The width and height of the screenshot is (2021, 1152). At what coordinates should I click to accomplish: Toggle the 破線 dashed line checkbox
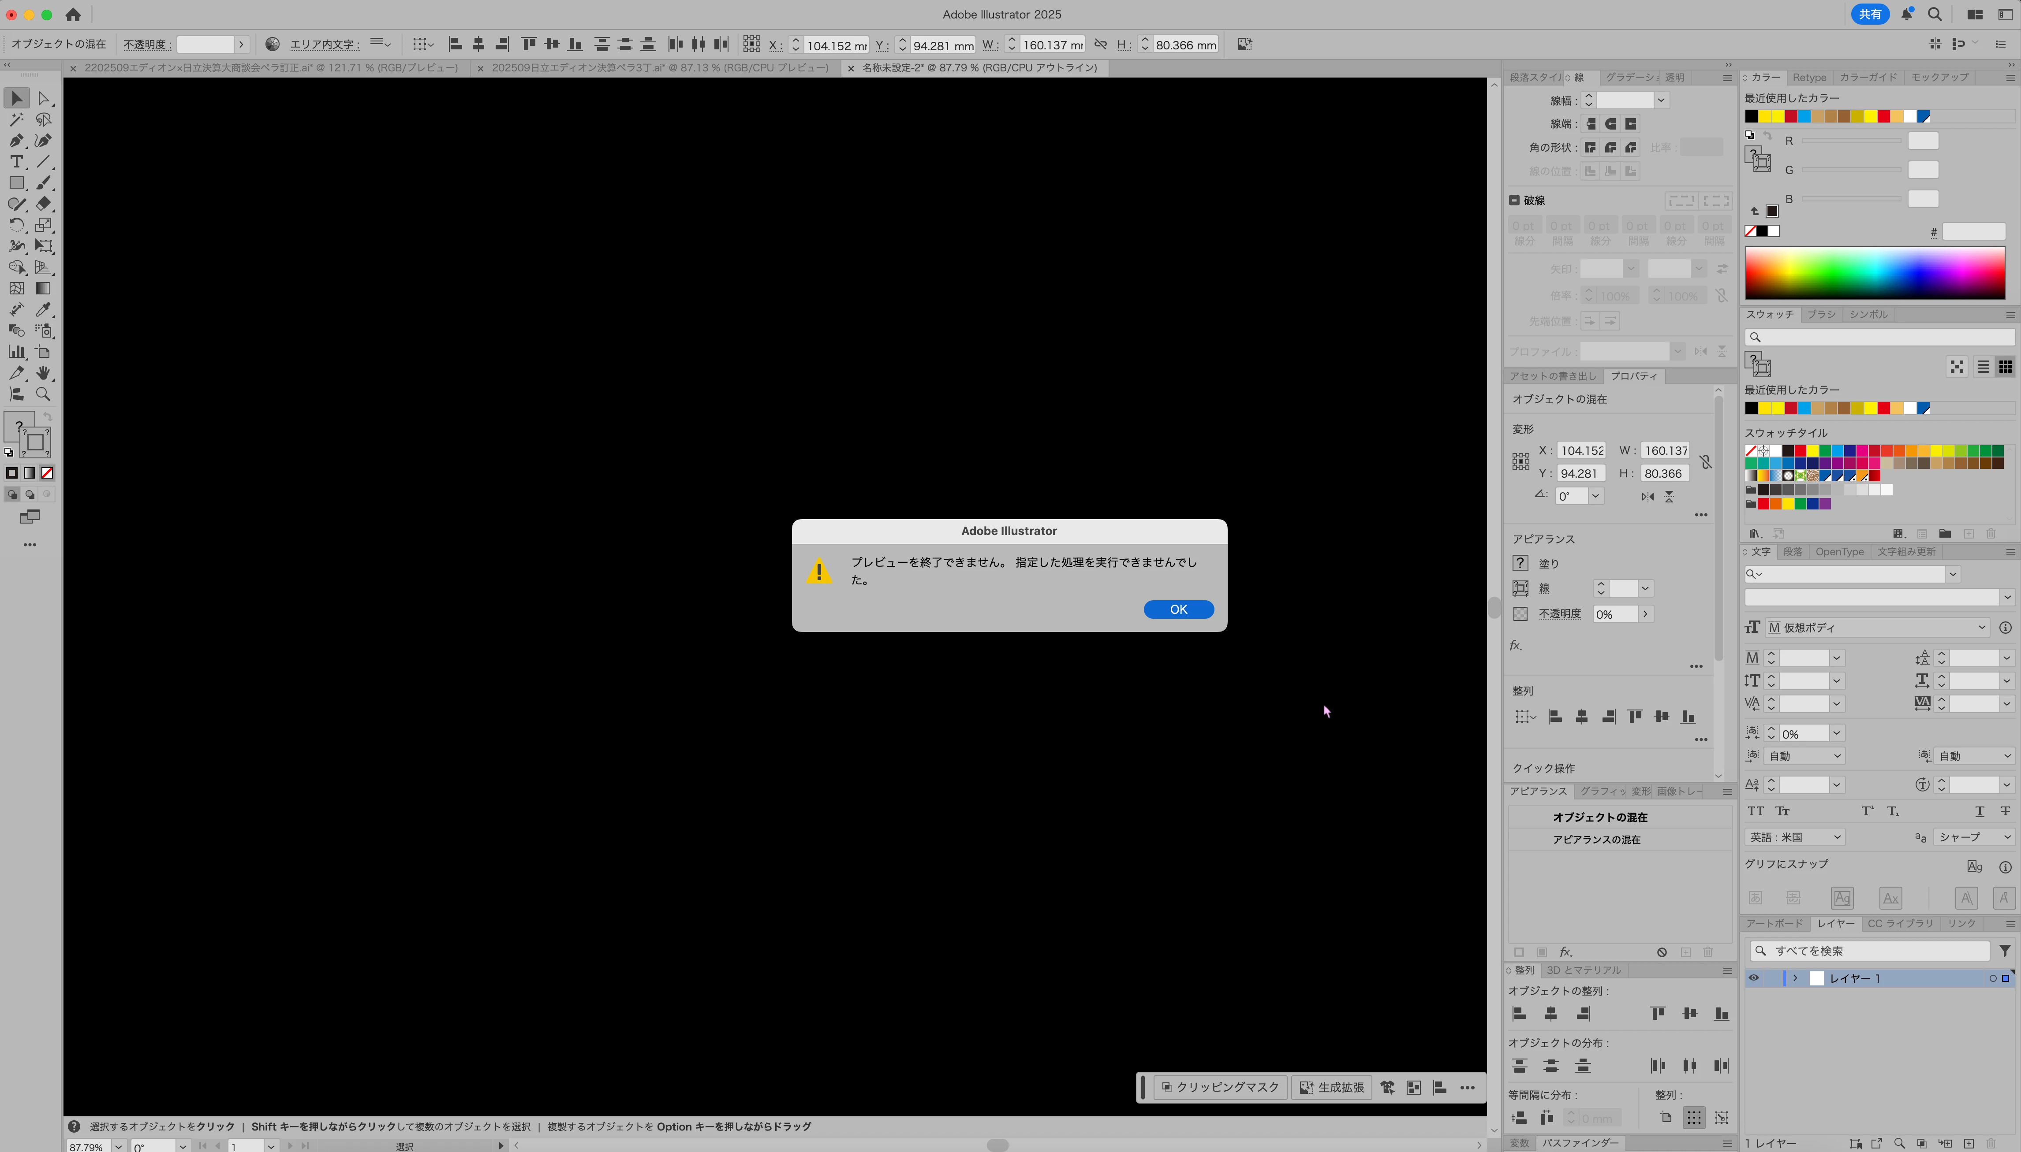click(x=1514, y=200)
